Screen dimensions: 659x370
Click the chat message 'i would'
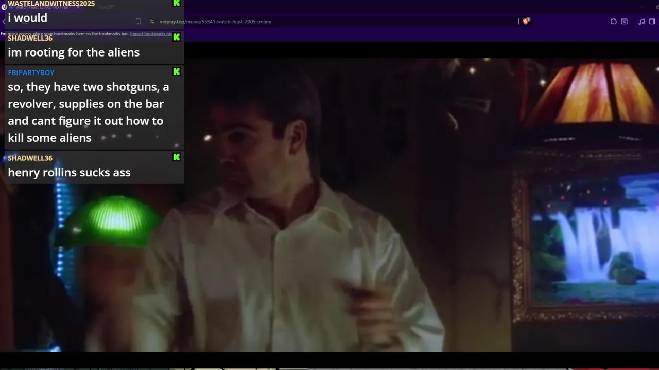(x=27, y=18)
